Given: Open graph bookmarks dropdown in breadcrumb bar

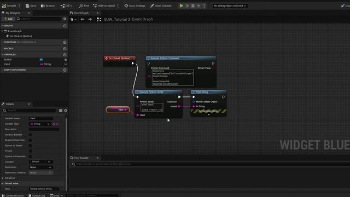Looking at the screenshot, I should pyautogui.click(x=73, y=20).
